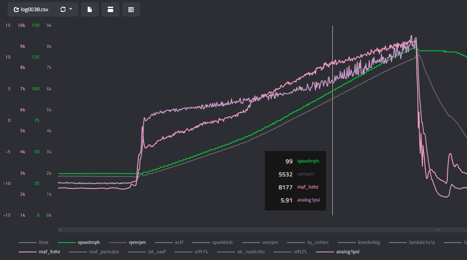467x260 pixels.
Task: Enable the lambda1n/a legend entry
Action: (x=412, y=243)
